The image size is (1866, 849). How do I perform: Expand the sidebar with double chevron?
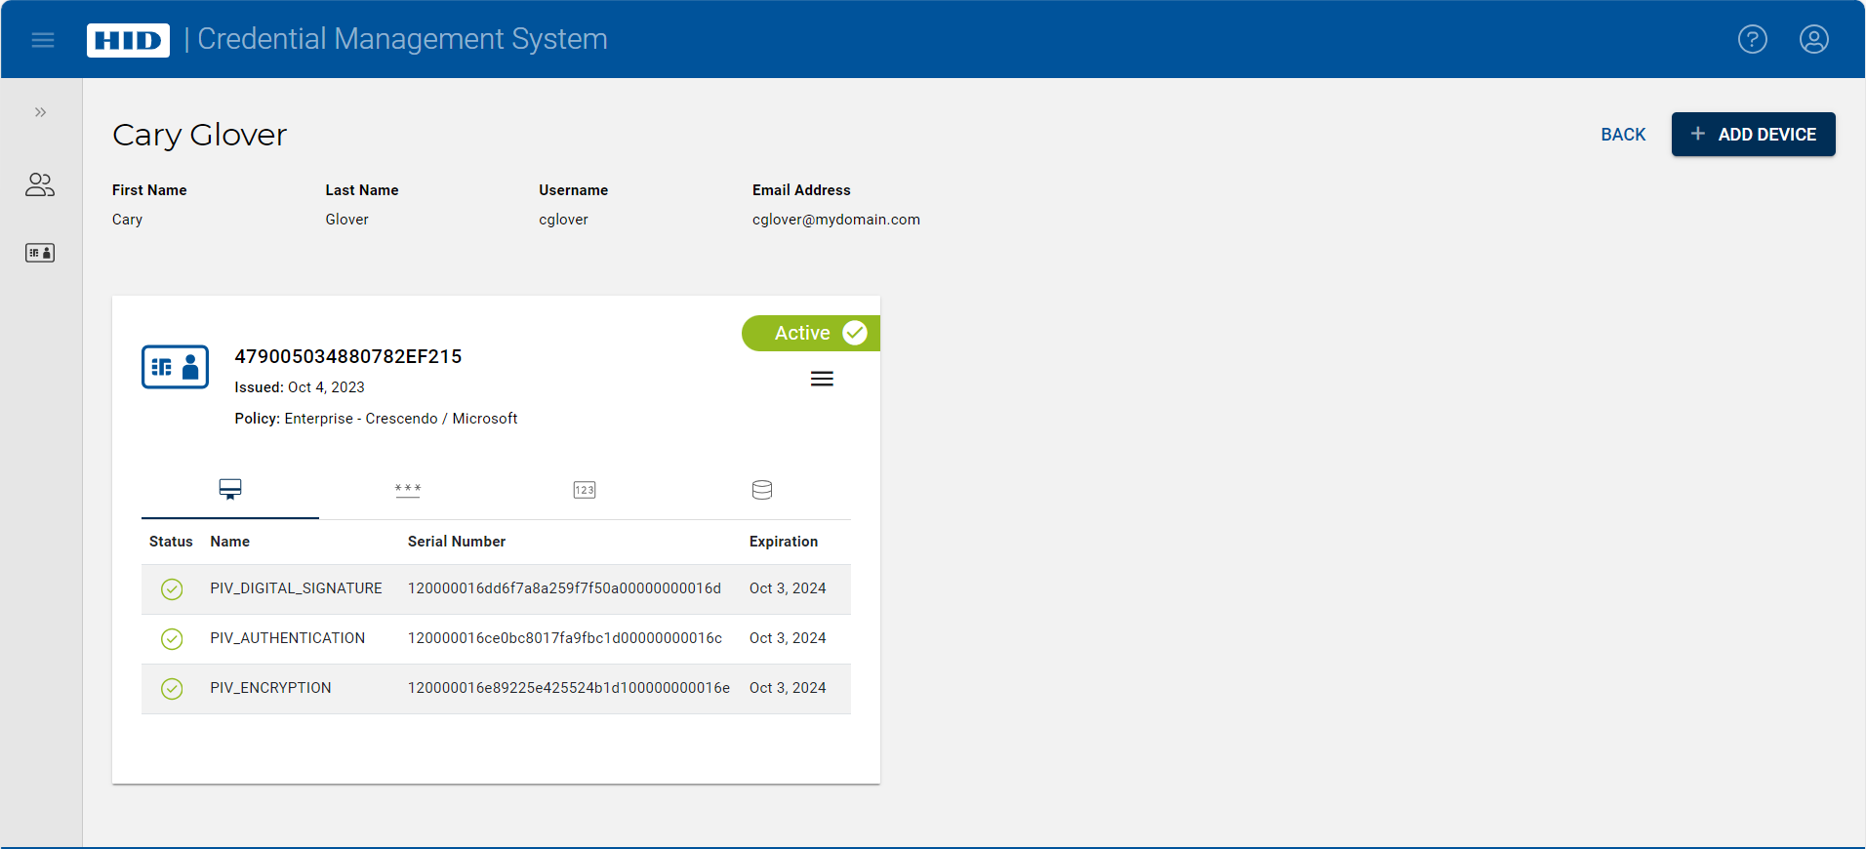tap(40, 112)
